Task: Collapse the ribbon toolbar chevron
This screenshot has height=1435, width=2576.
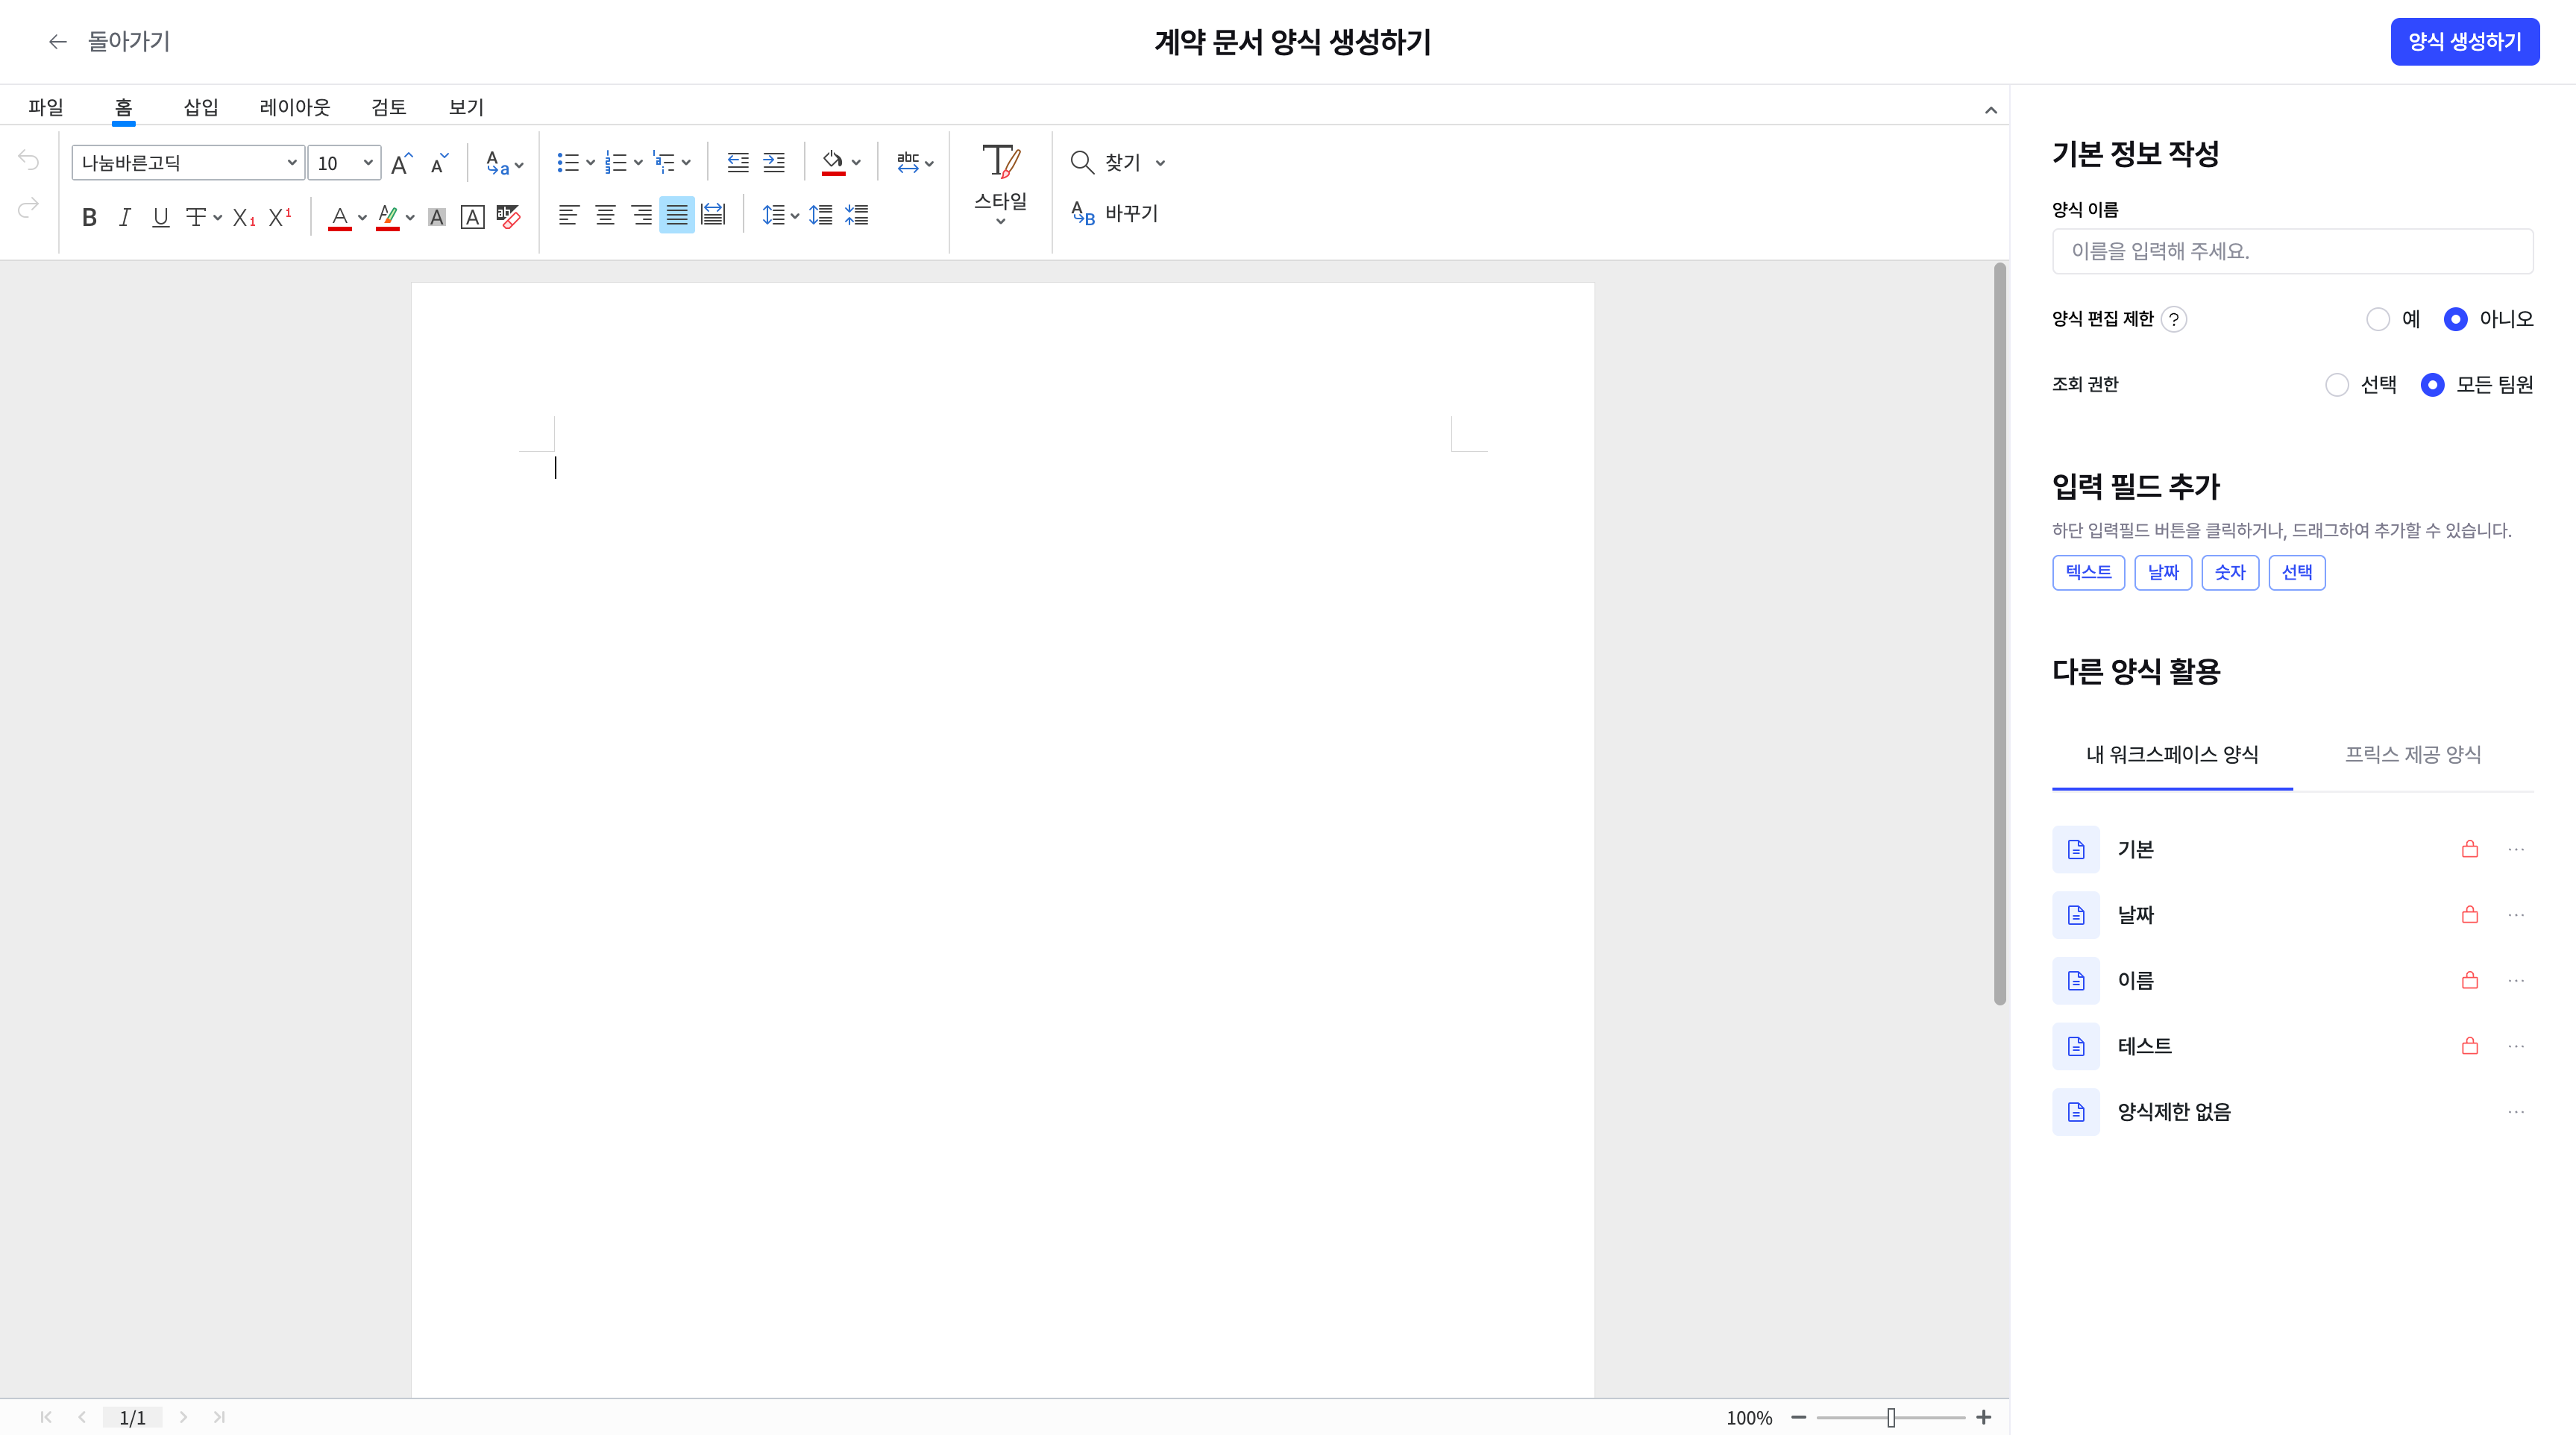Action: click(1991, 110)
